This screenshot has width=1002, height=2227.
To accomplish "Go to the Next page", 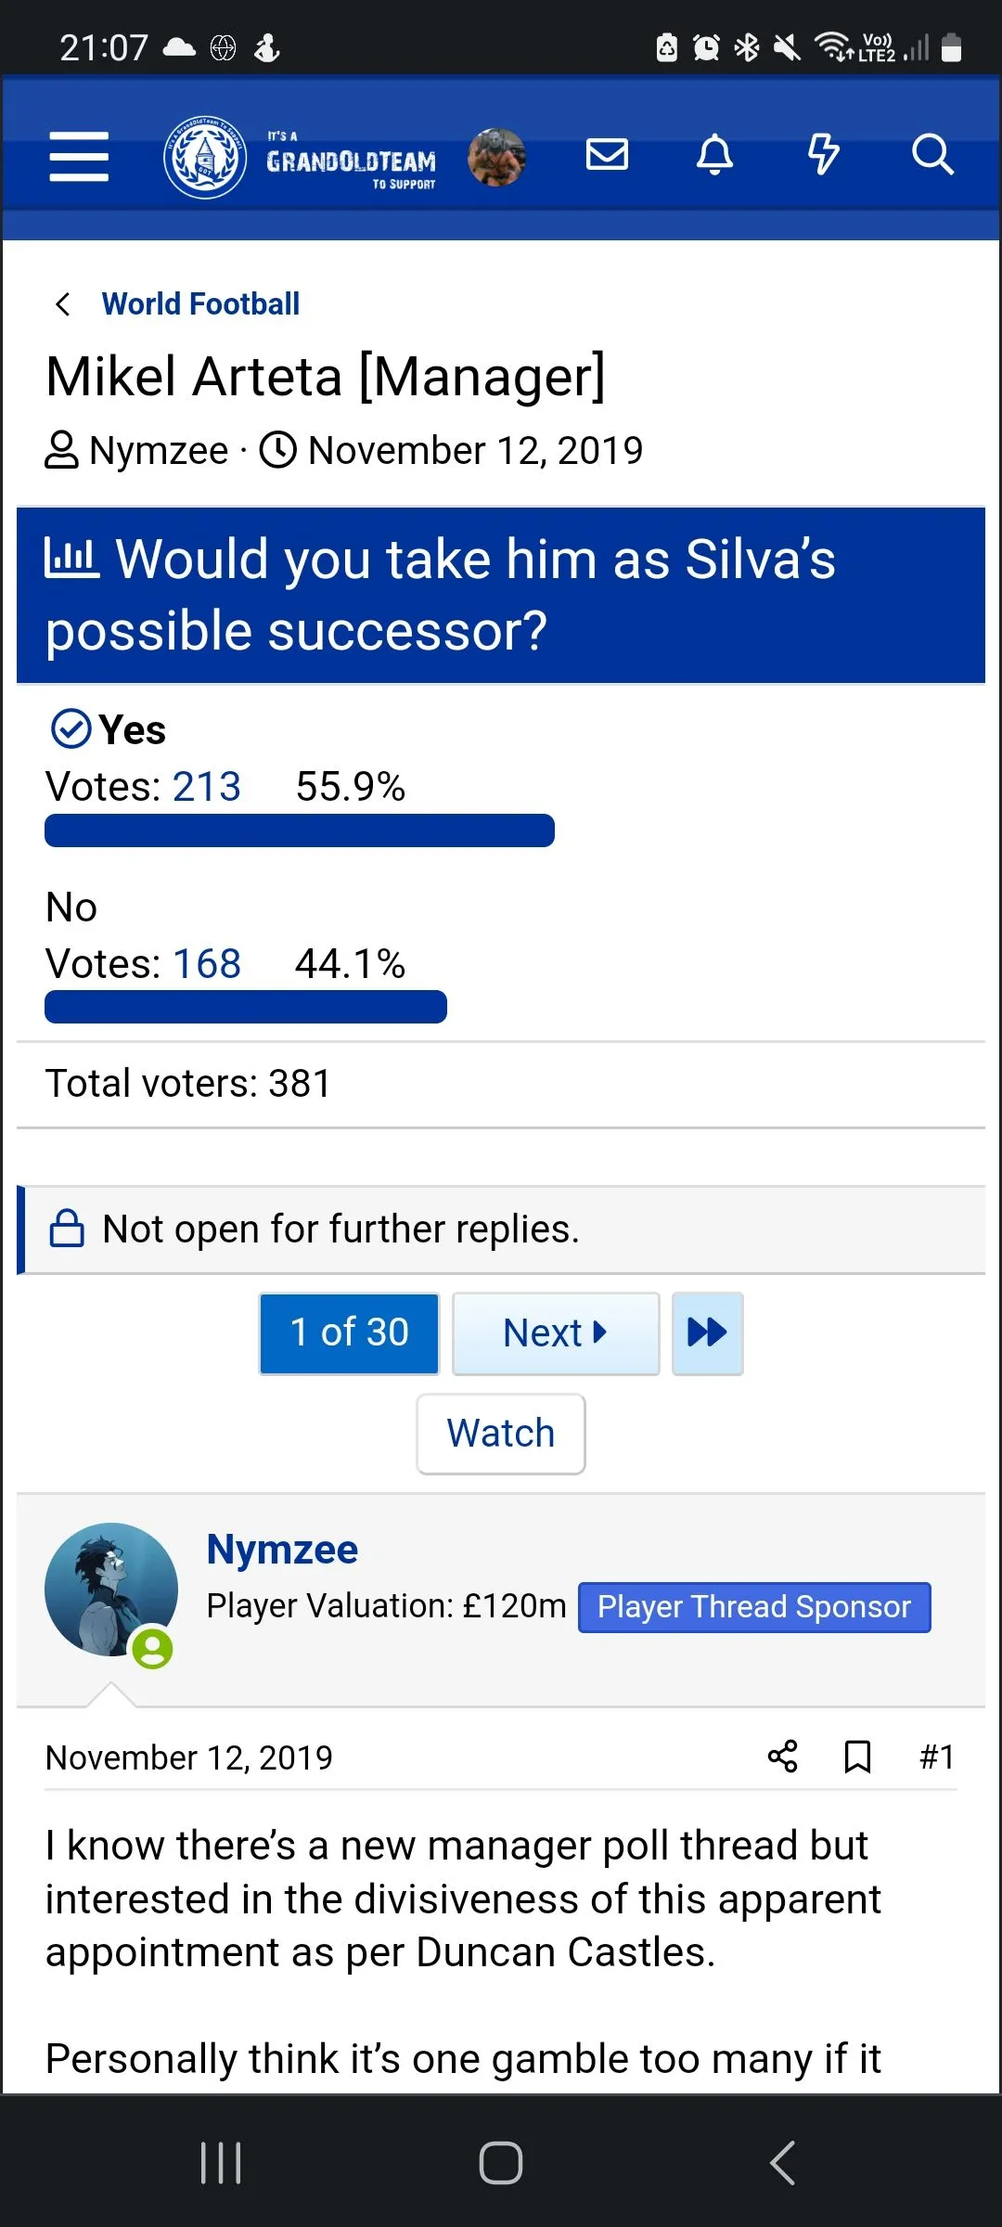I will (x=555, y=1332).
